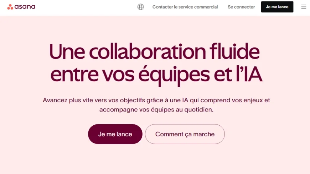Viewport: 310px width, 174px height.
Task: Click the asana wordmark in the header
Action: (25, 7)
